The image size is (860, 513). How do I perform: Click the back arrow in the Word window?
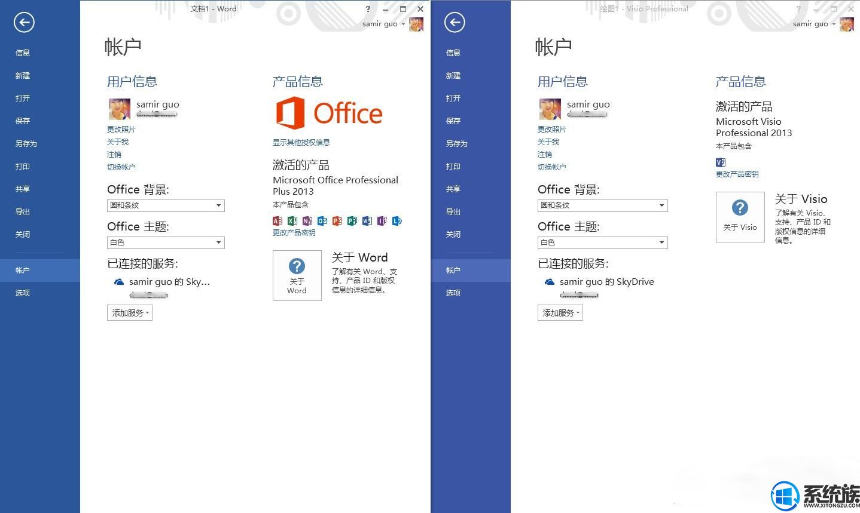(x=24, y=23)
